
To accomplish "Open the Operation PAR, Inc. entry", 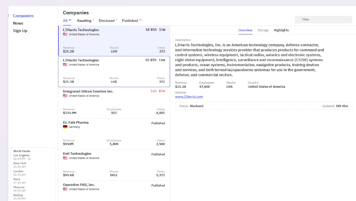I will (x=114, y=191).
